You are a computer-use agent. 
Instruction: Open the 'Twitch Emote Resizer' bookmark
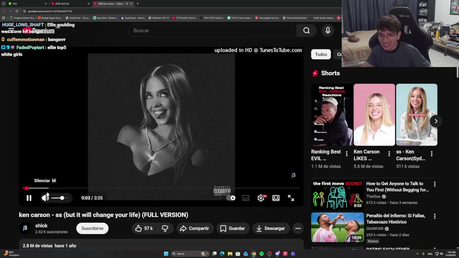point(294,18)
